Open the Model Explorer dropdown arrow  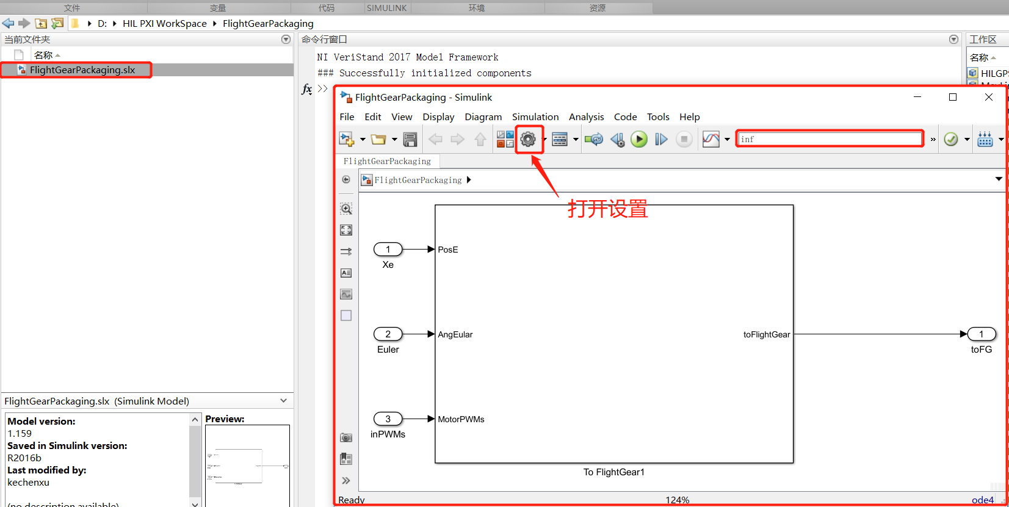pyautogui.click(x=576, y=140)
